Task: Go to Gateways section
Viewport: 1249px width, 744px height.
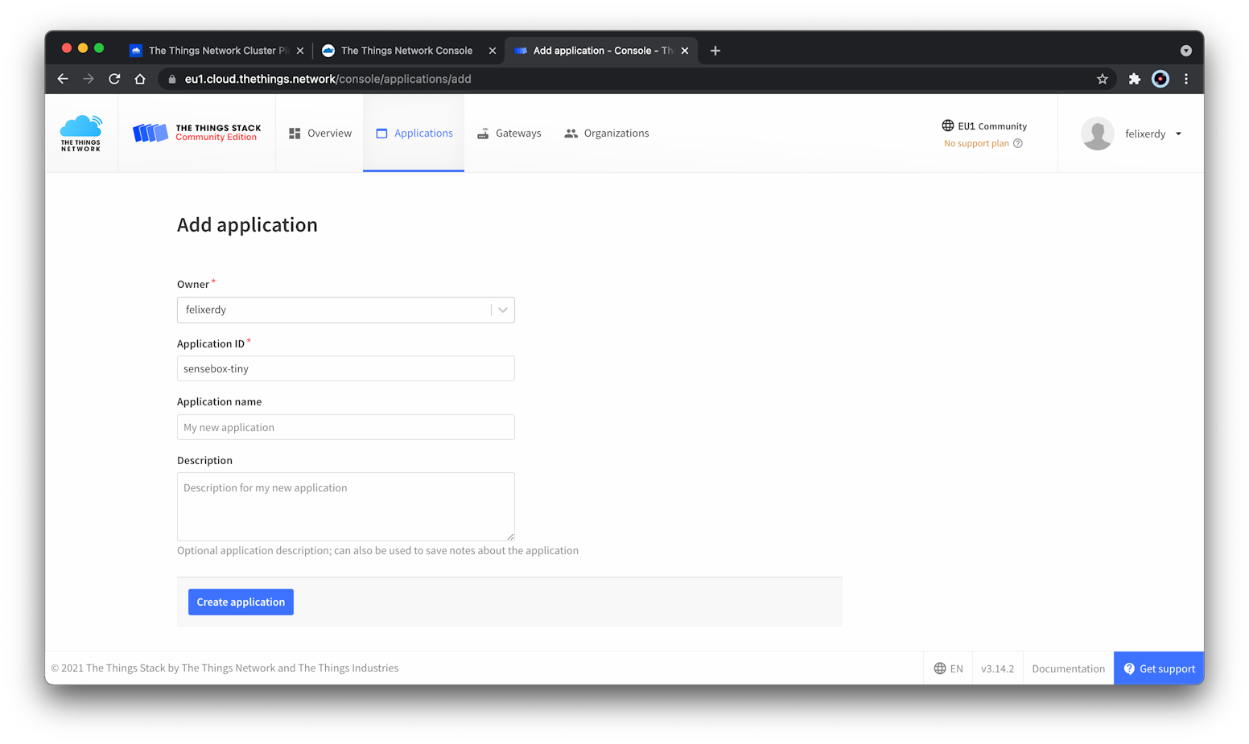Action: [509, 134]
